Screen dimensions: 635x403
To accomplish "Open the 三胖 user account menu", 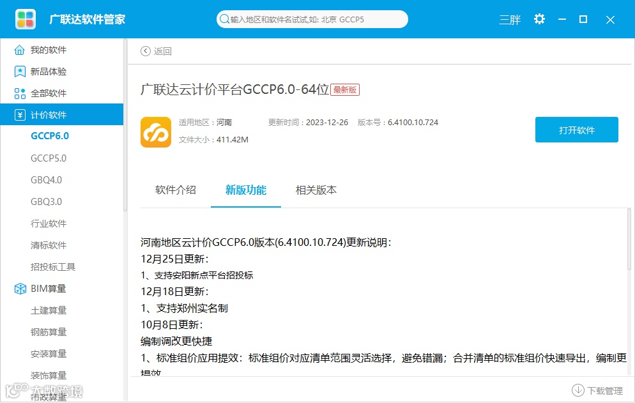I will click(x=510, y=19).
